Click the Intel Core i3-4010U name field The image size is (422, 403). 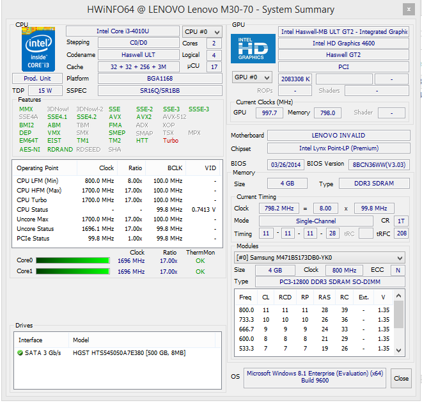[x=123, y=31]
